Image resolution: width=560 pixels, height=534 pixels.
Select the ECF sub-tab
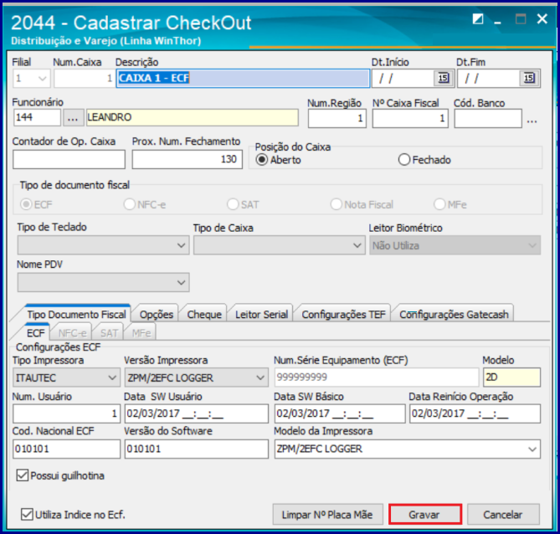[x=36, y=333]
